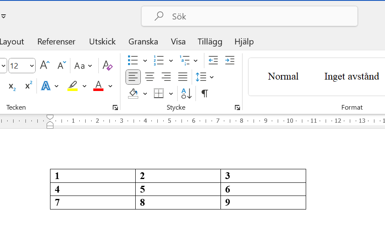Apply yellow text highlight color
The width and height of the screenshot is (385, 226).
[73, 86]
